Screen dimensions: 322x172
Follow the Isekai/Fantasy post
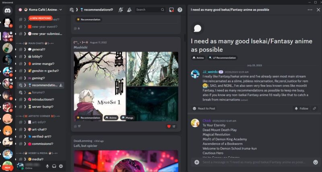tap(301, 108)
